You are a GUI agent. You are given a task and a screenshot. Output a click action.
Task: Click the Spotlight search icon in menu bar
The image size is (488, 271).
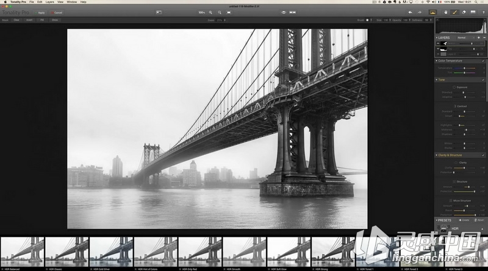pyautogui.click(x=476, y=2)
